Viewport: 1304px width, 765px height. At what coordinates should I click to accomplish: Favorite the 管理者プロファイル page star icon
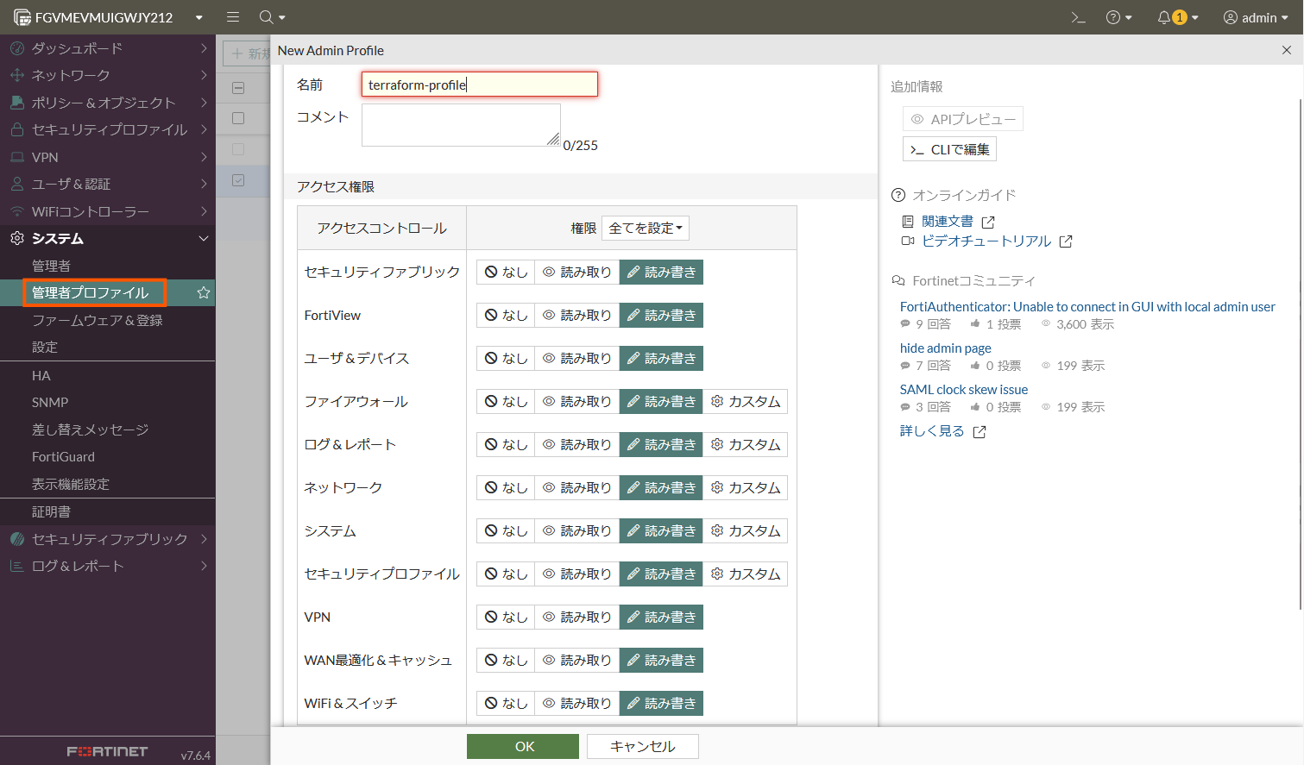tap(204, 293)
